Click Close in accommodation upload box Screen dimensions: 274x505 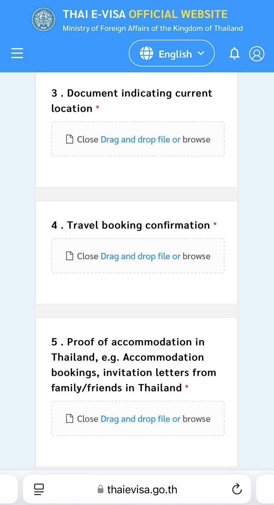tap(88, 419)
